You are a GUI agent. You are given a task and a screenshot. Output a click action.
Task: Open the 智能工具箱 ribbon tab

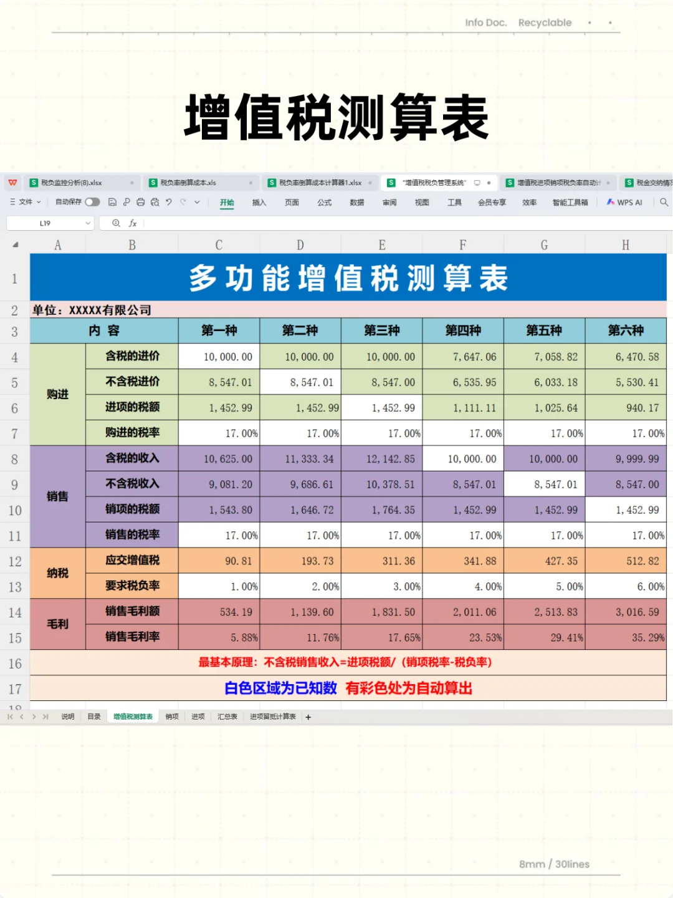click(570, 203)
